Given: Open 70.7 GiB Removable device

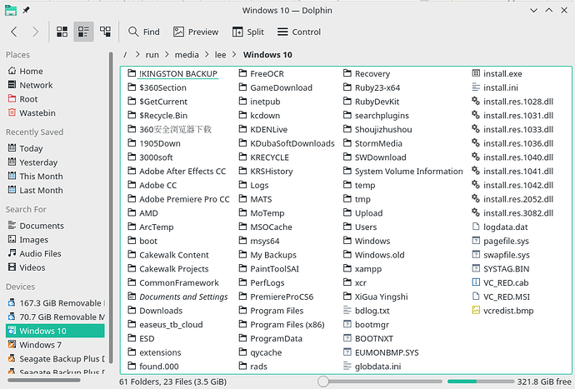Looking at the screenshot, I should point(55,317).
